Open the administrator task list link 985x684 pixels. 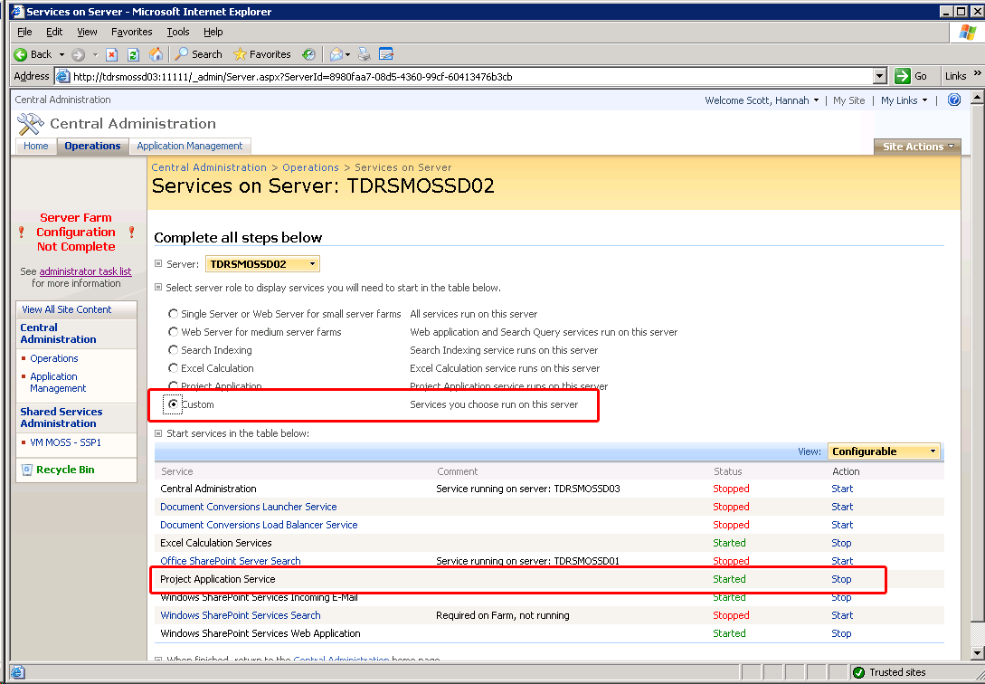tap(85, 272)
